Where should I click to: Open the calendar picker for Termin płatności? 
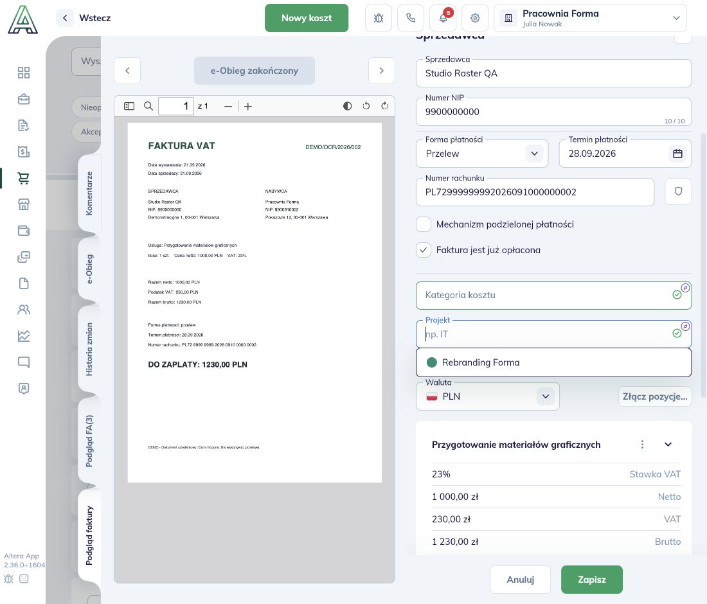pos(677,154)
